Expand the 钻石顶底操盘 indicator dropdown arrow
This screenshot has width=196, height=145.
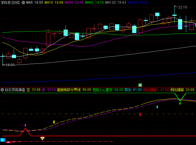pos(2,90)
